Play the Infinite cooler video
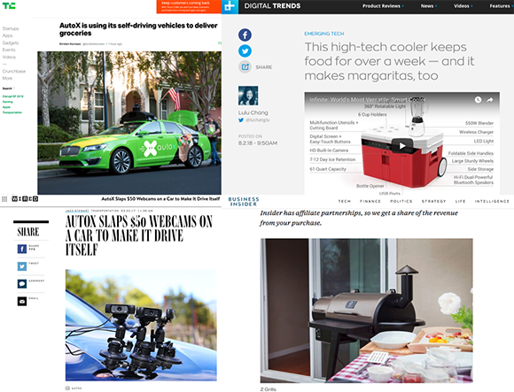Image resolution: width=514 pixels, height=392 pixels. pos(402,146)
